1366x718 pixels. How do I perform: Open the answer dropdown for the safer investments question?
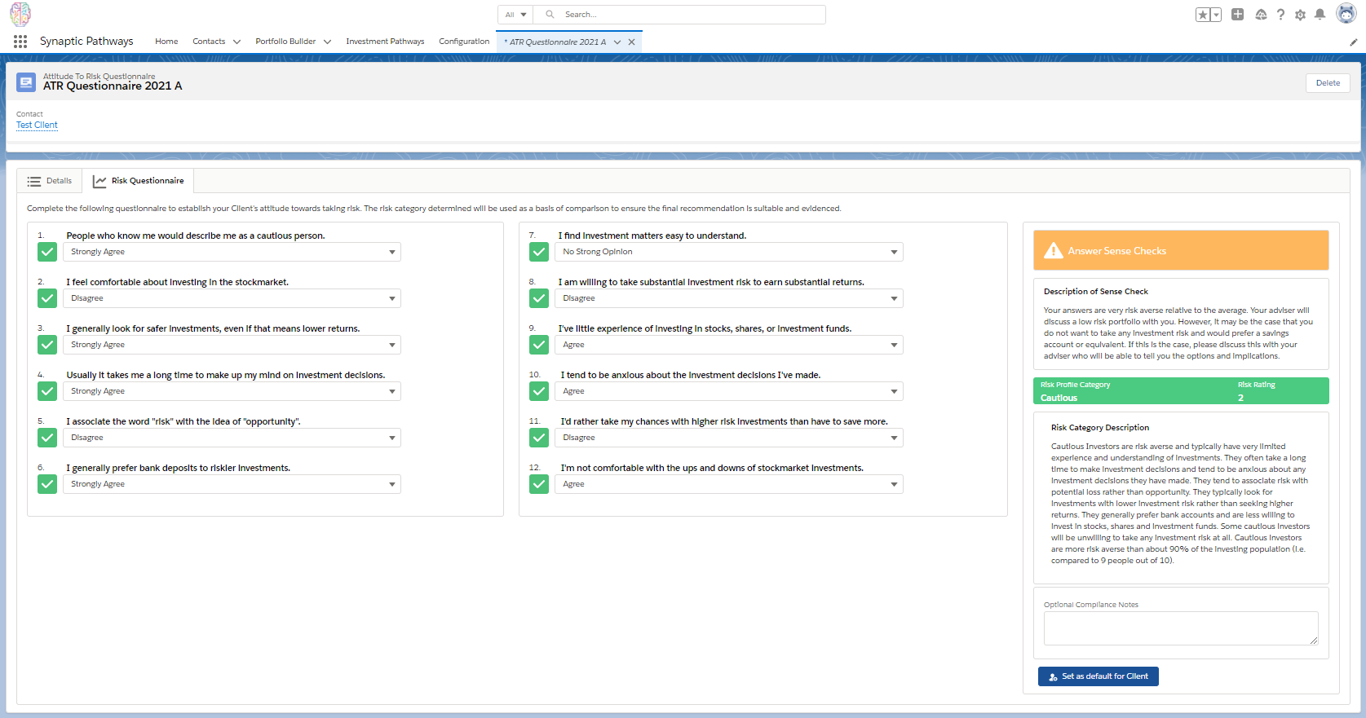[x=232, y=345]
